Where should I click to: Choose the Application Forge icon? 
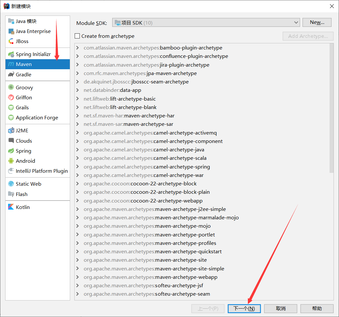[11, 117]
